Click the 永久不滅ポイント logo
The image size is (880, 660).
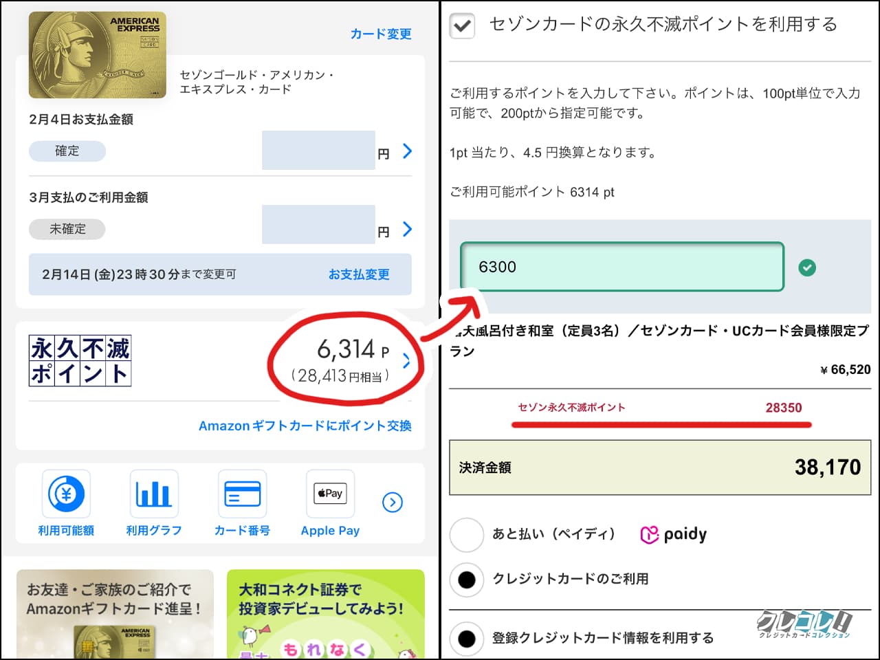[x=80, y=360]
